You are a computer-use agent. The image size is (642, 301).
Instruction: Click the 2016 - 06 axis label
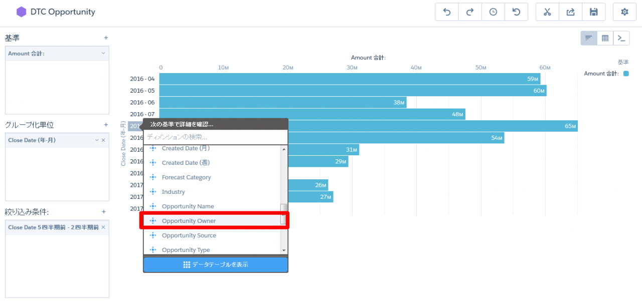point(142,102)
